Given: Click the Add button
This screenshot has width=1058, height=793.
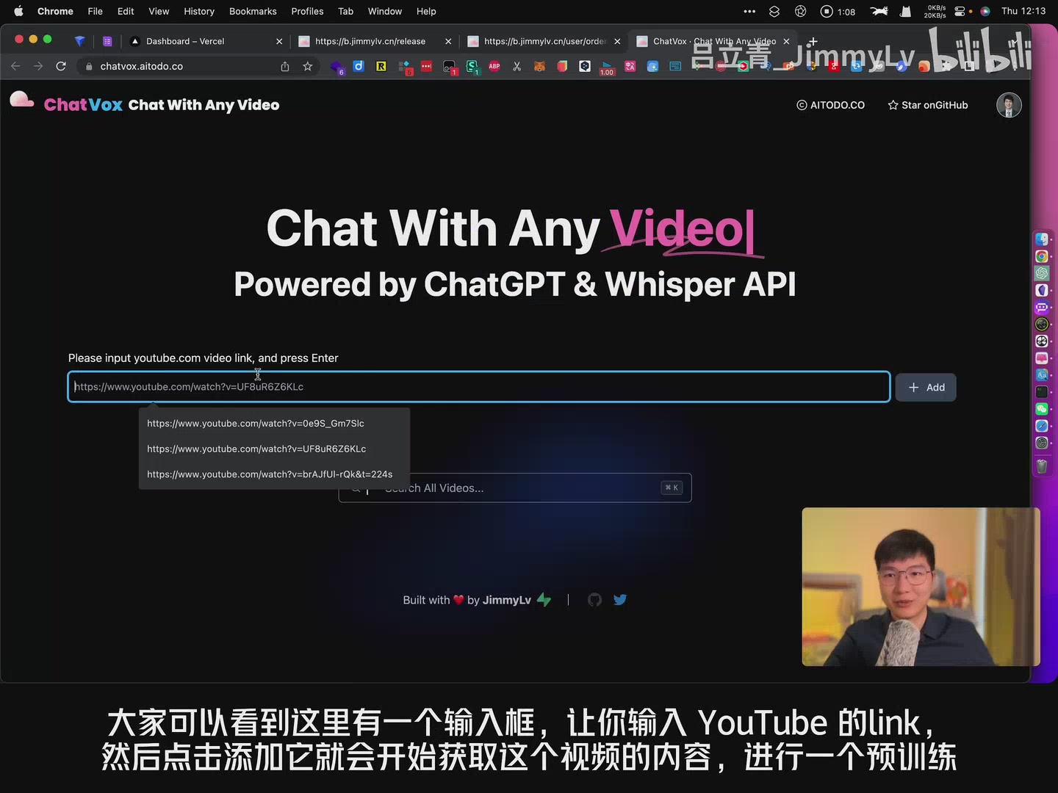Looking at the screenshot, I should [x=926, y=387].
